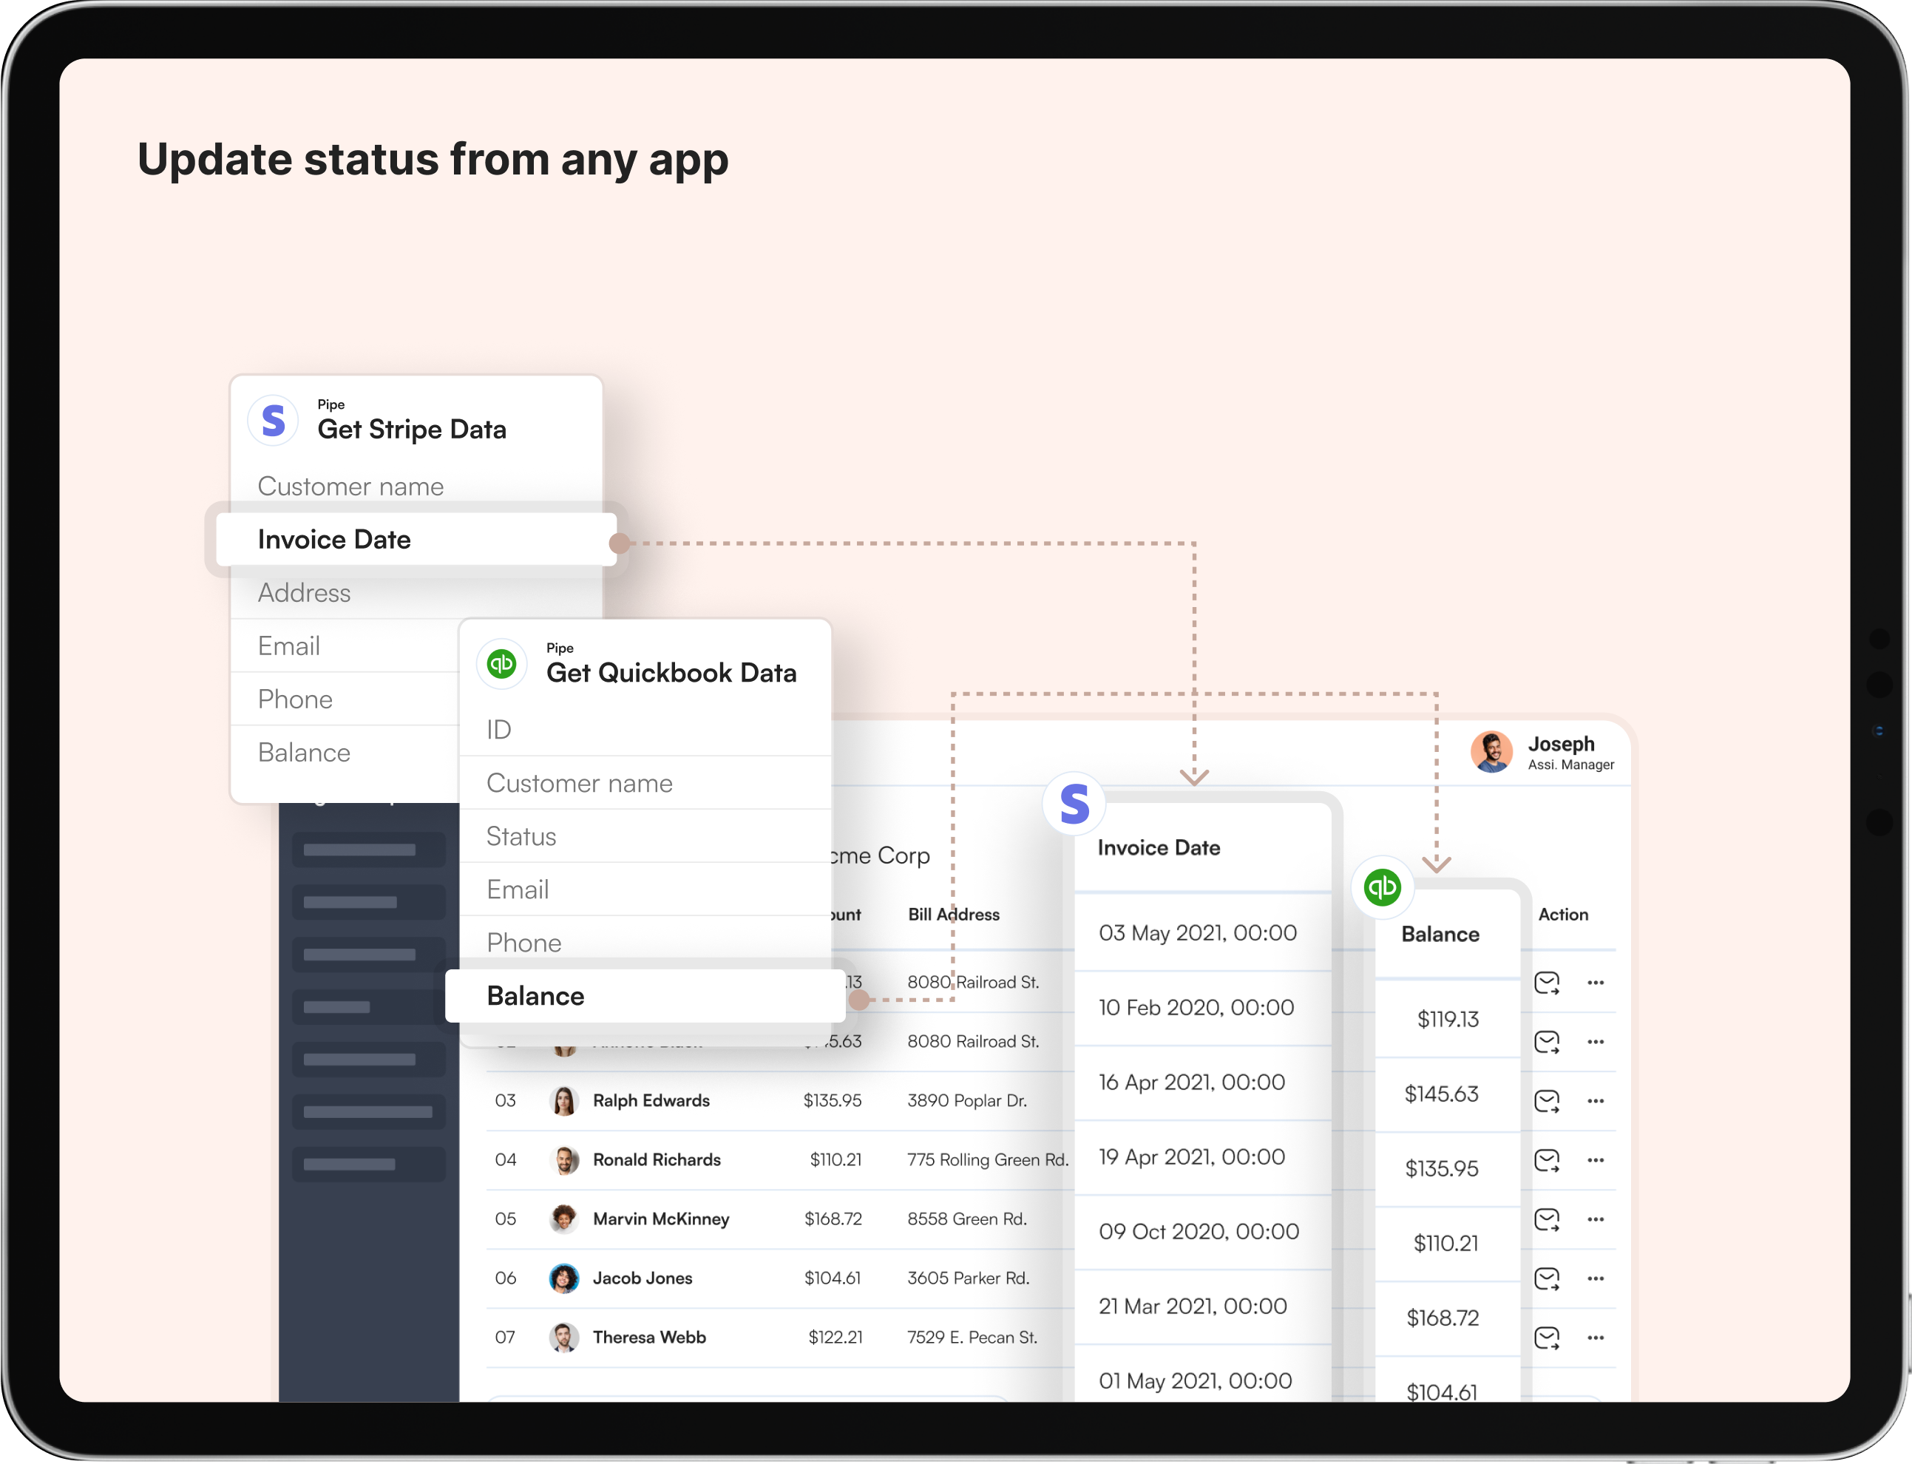Open more options for Theresa Webb row
Image resolution: width=1912 pixels, height=1464 pixels.
[x=1596, y=1338]
